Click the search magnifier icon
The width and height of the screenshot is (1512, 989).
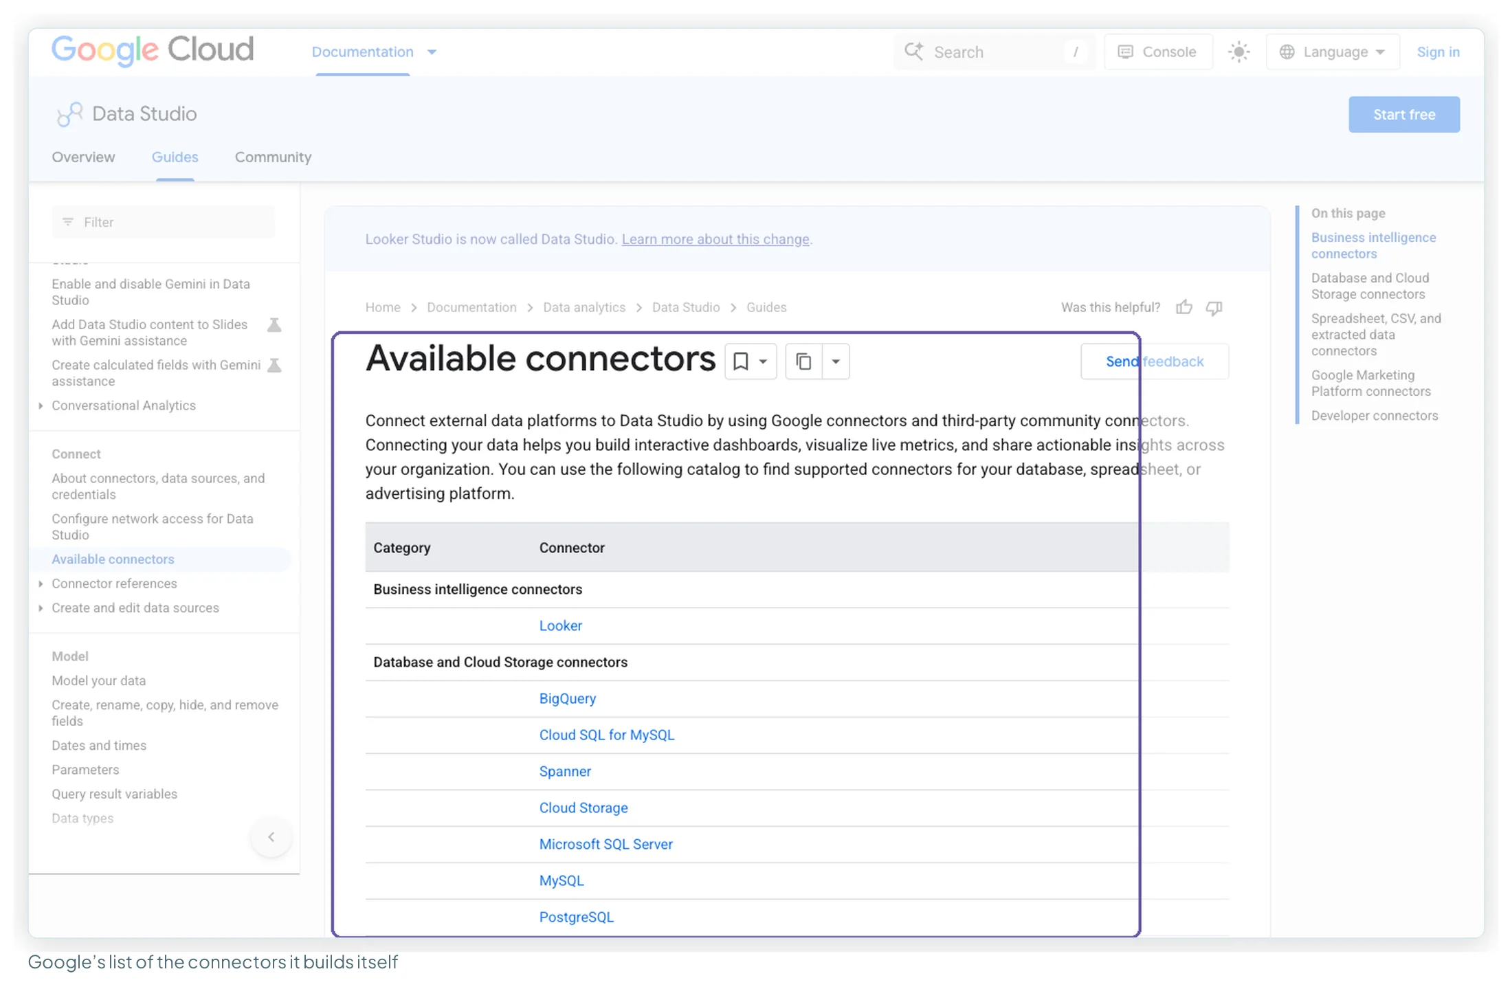click(x=913, y=52)
